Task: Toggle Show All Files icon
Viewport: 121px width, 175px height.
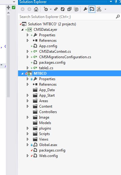Action: point(76,9)
